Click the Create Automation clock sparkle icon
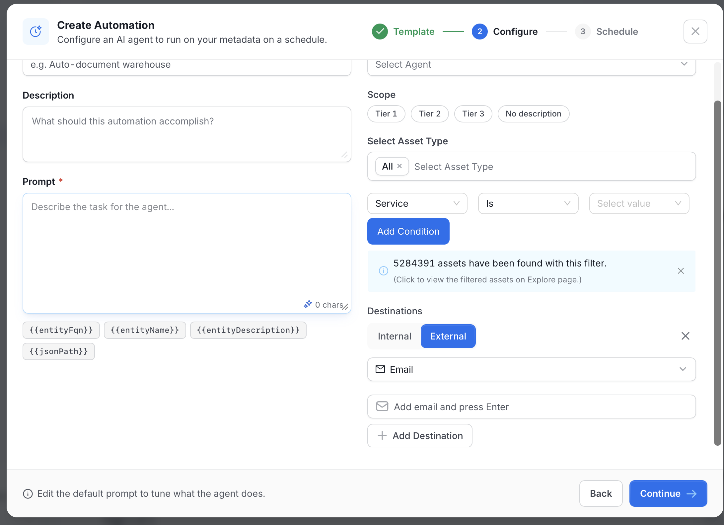Screen dimensions: 724x525 [36, 32]
